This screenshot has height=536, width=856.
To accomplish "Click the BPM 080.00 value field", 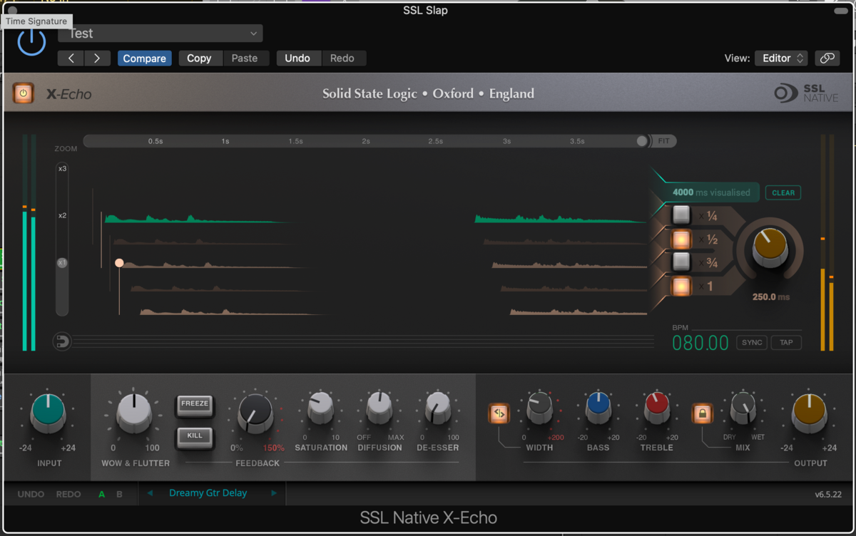I will (700, 343).
